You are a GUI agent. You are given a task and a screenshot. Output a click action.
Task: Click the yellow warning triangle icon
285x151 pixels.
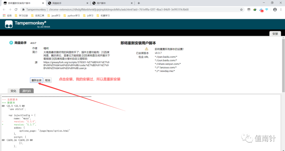(x=146, y=49)
